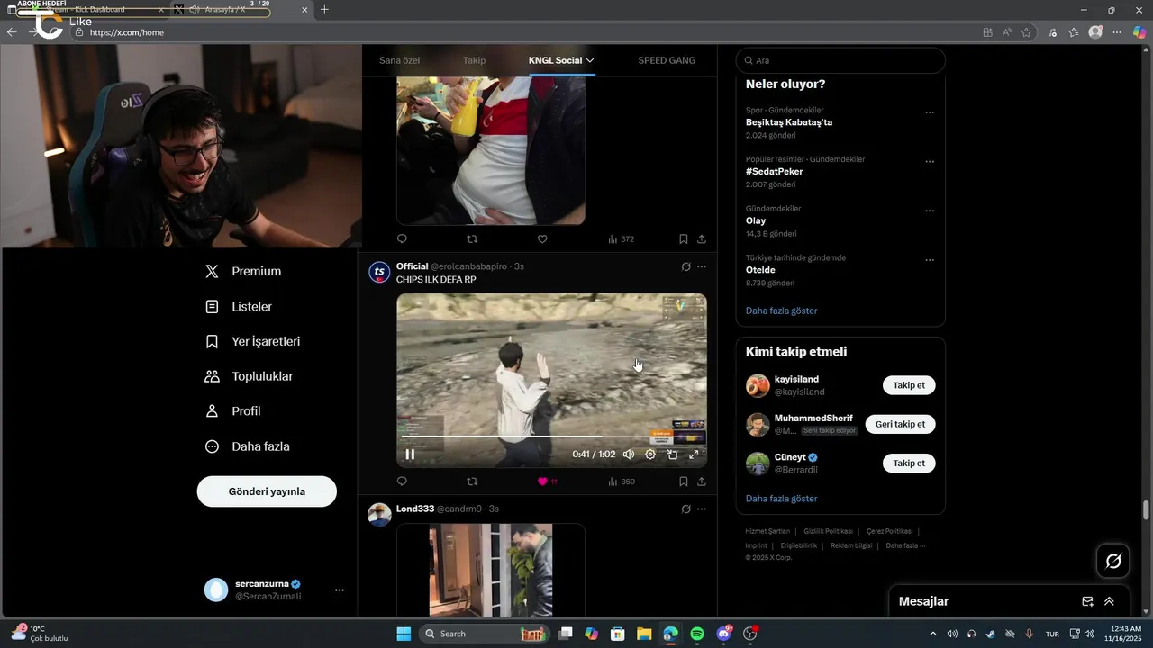Click picture-in-picture icon in video player
The width and height of the screenshot is (1153, 648).
[x=672, y=454]
